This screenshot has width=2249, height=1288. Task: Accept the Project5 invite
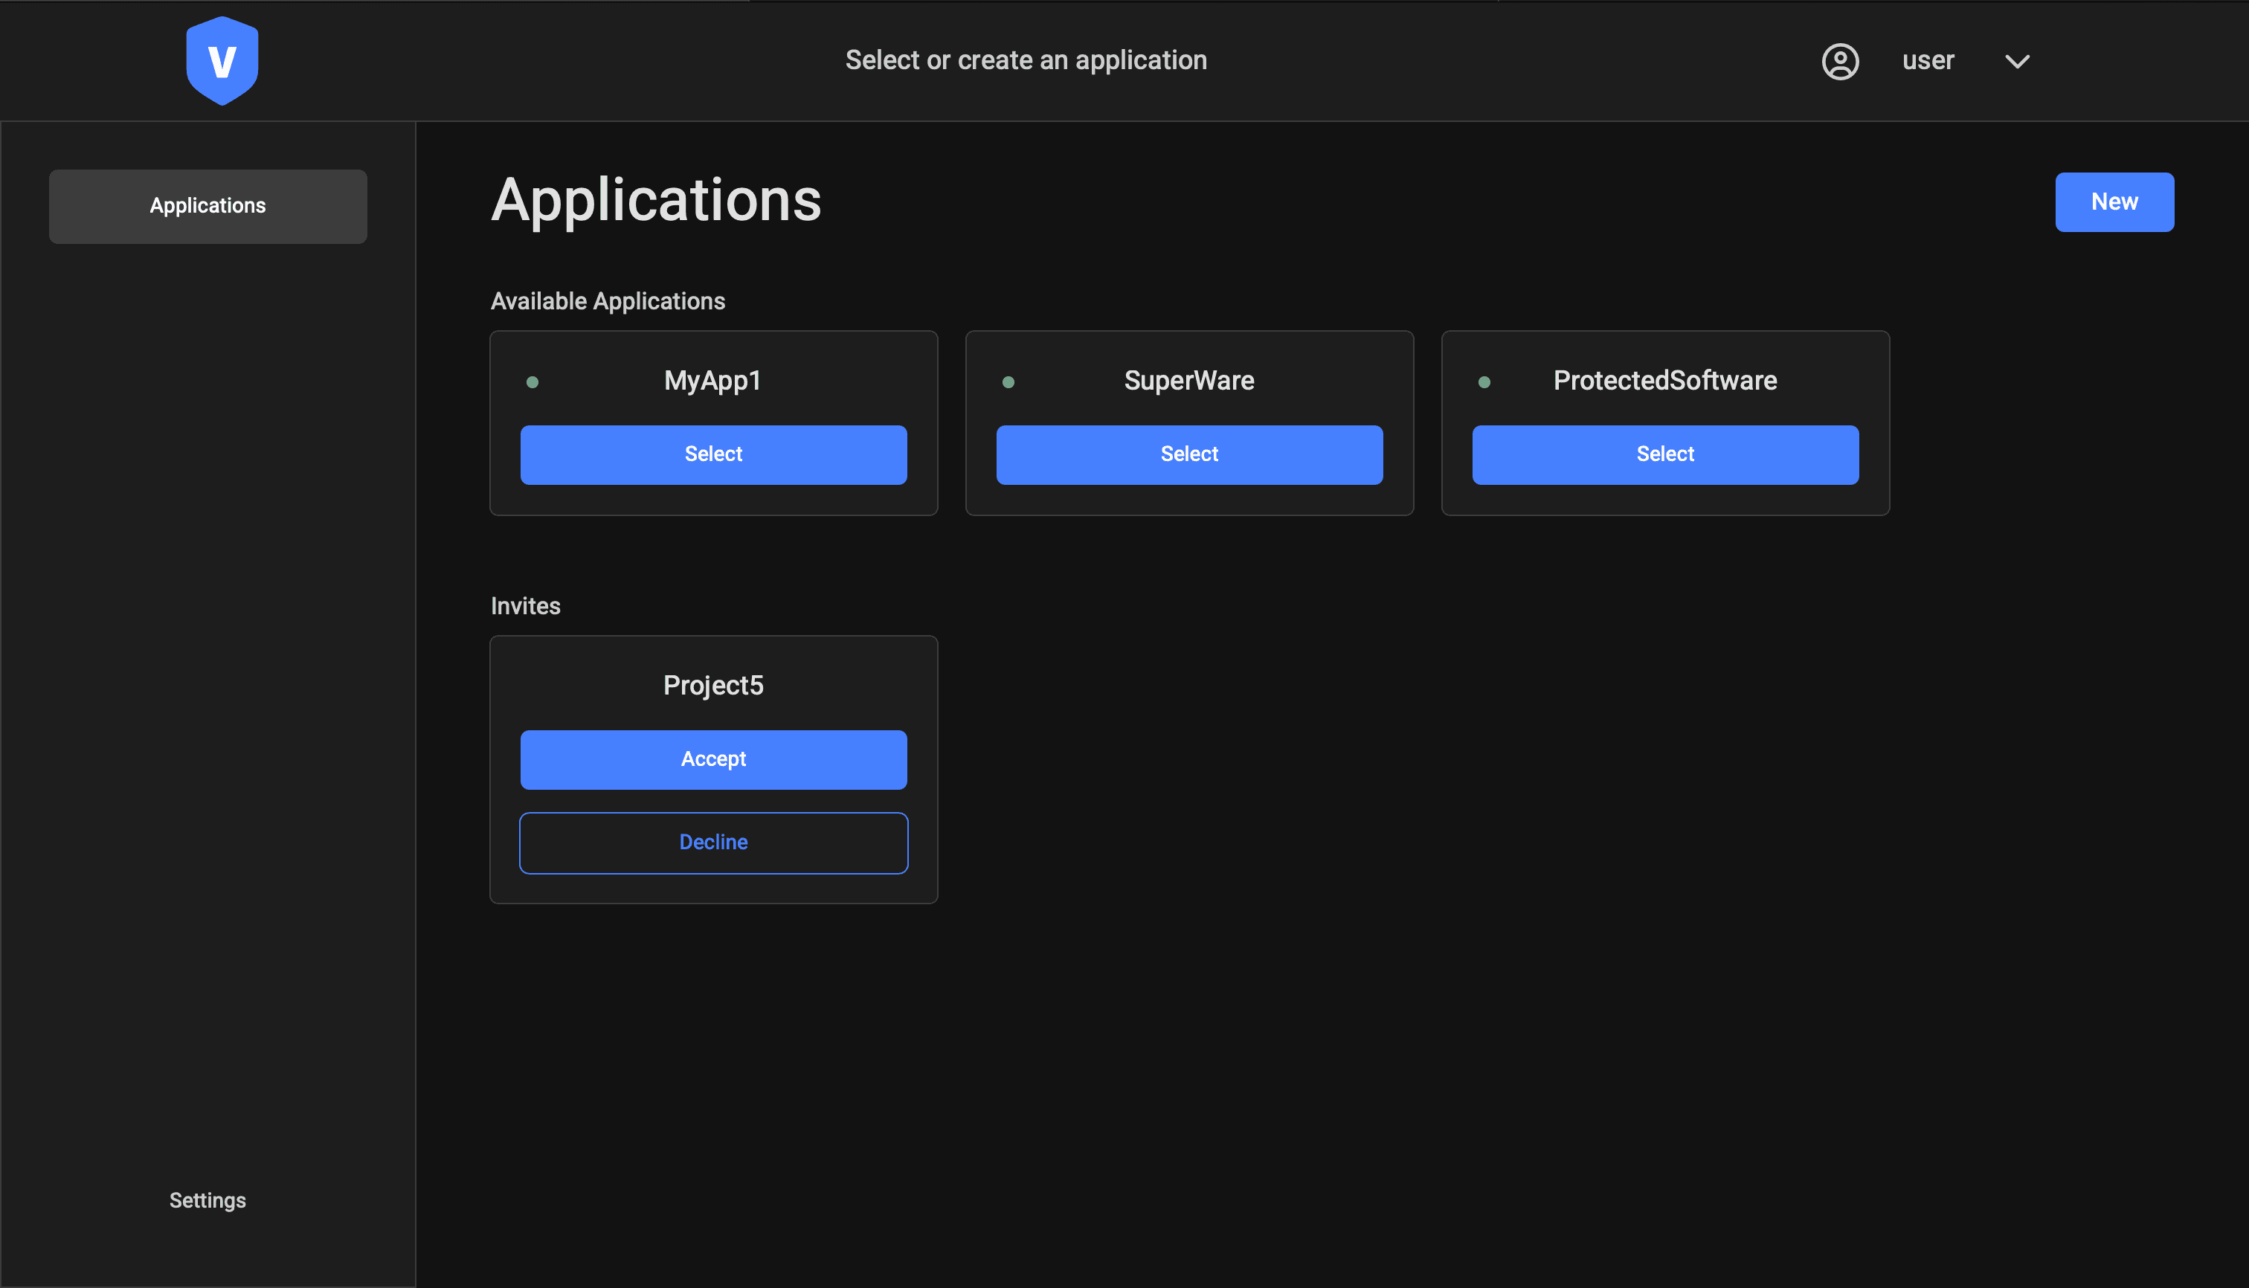pyautogui.click(x=713, y=759)
